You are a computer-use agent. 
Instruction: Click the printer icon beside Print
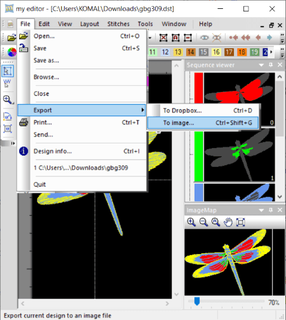tap(24, 123)
